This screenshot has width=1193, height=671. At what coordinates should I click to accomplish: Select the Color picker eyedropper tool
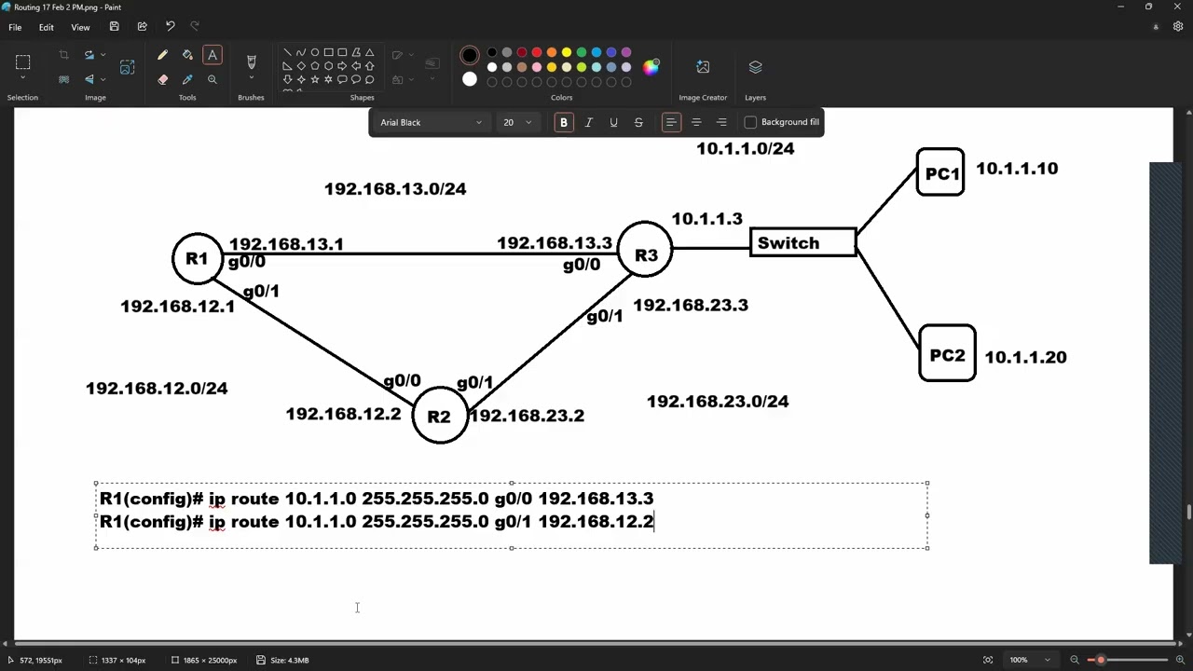click(x=187, y=80)
